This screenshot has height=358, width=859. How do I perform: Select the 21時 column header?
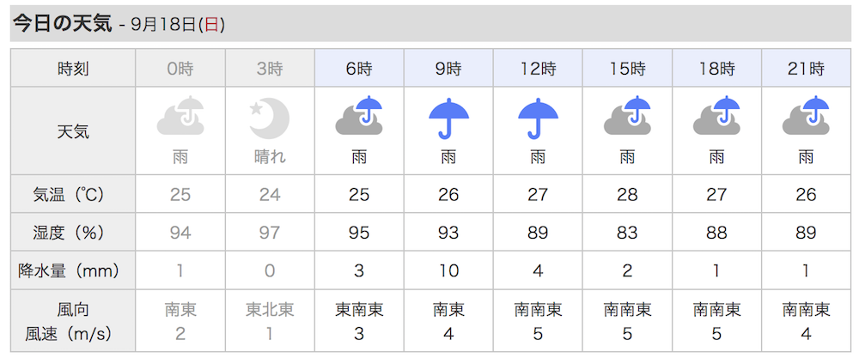tap(807, 68)
